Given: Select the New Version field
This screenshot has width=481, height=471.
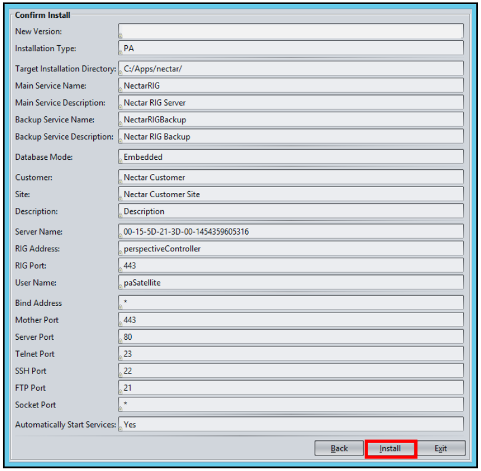Looking at the screenshot, I should coord(291,31).
